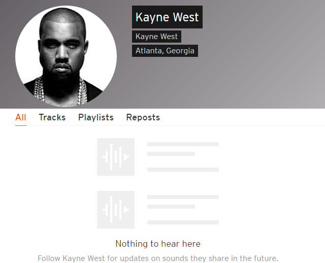
Task: Click the orange underline beneath the All tab
Action: pos(21,125)
